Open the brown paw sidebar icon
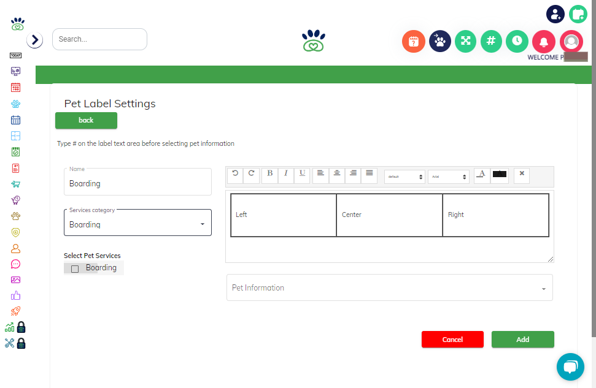 15,216
